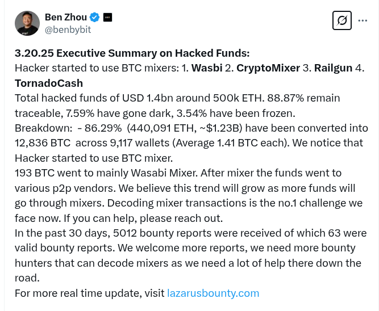Open the Grok explain-post icon
379x311 pixels.
pyautogui.click(x=341, y=20)
